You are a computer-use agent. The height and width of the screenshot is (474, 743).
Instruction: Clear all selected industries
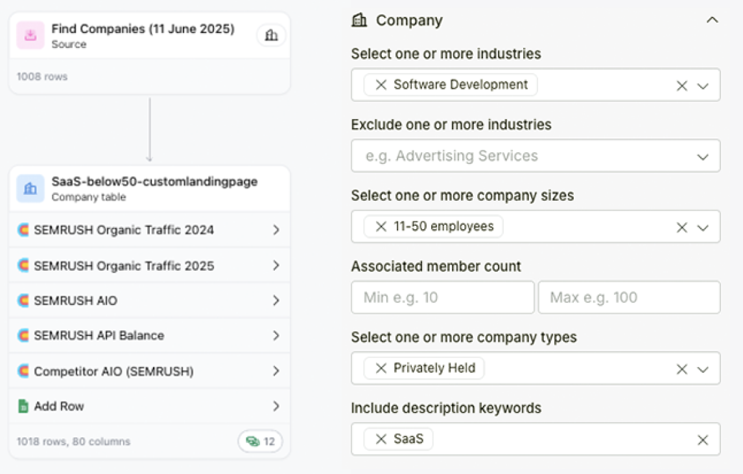(x=682, y=85)
